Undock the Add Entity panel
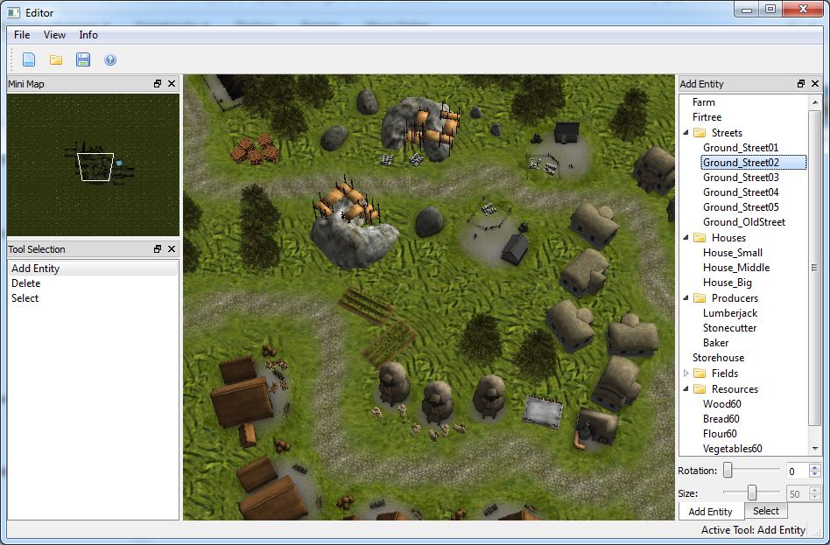The width and height of the screenshot is (830, 545). (x=801, y=84)
